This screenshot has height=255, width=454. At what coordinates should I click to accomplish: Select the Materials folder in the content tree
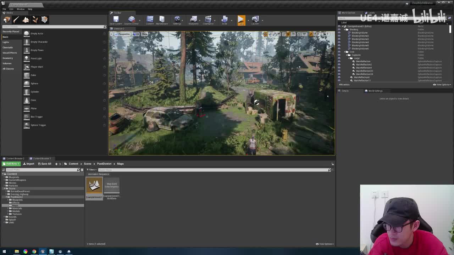coord(17,208)
